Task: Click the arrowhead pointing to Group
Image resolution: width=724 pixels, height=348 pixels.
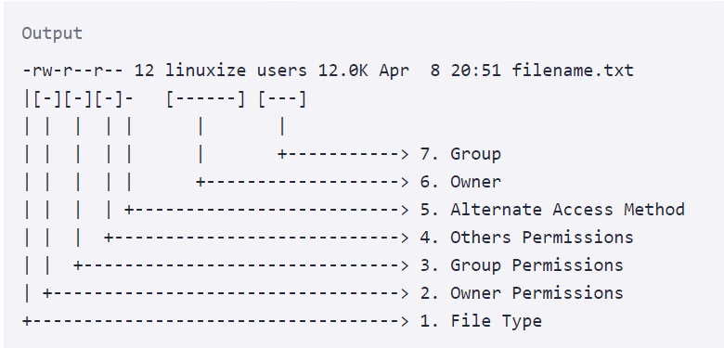Action: (x=405, y=154)
